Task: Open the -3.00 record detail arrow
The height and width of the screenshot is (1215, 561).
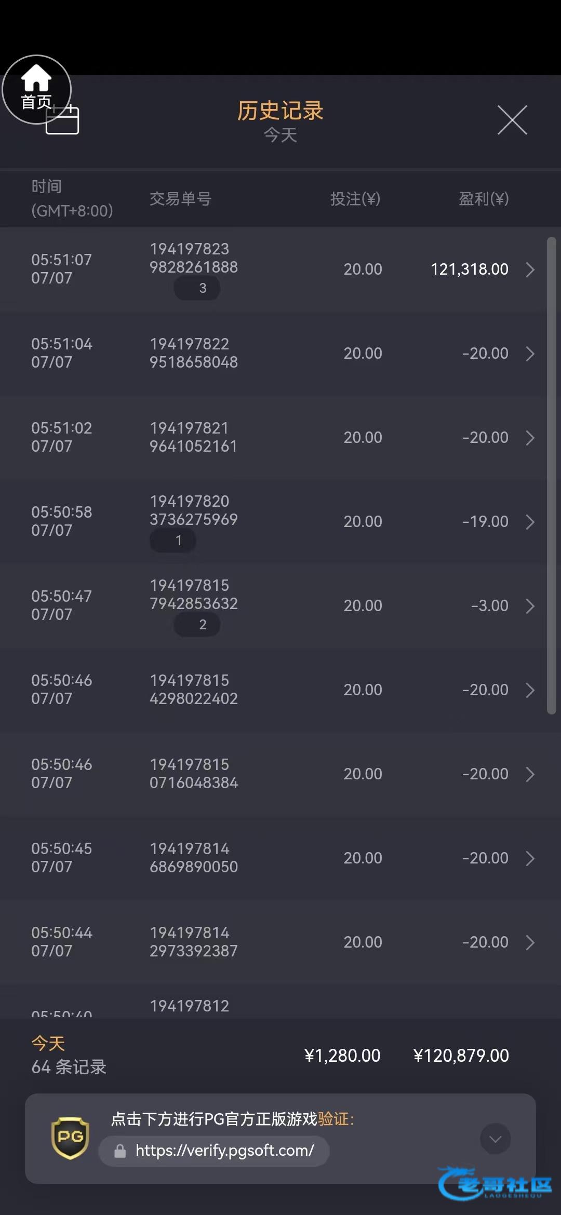Action: tap(530, 606)
